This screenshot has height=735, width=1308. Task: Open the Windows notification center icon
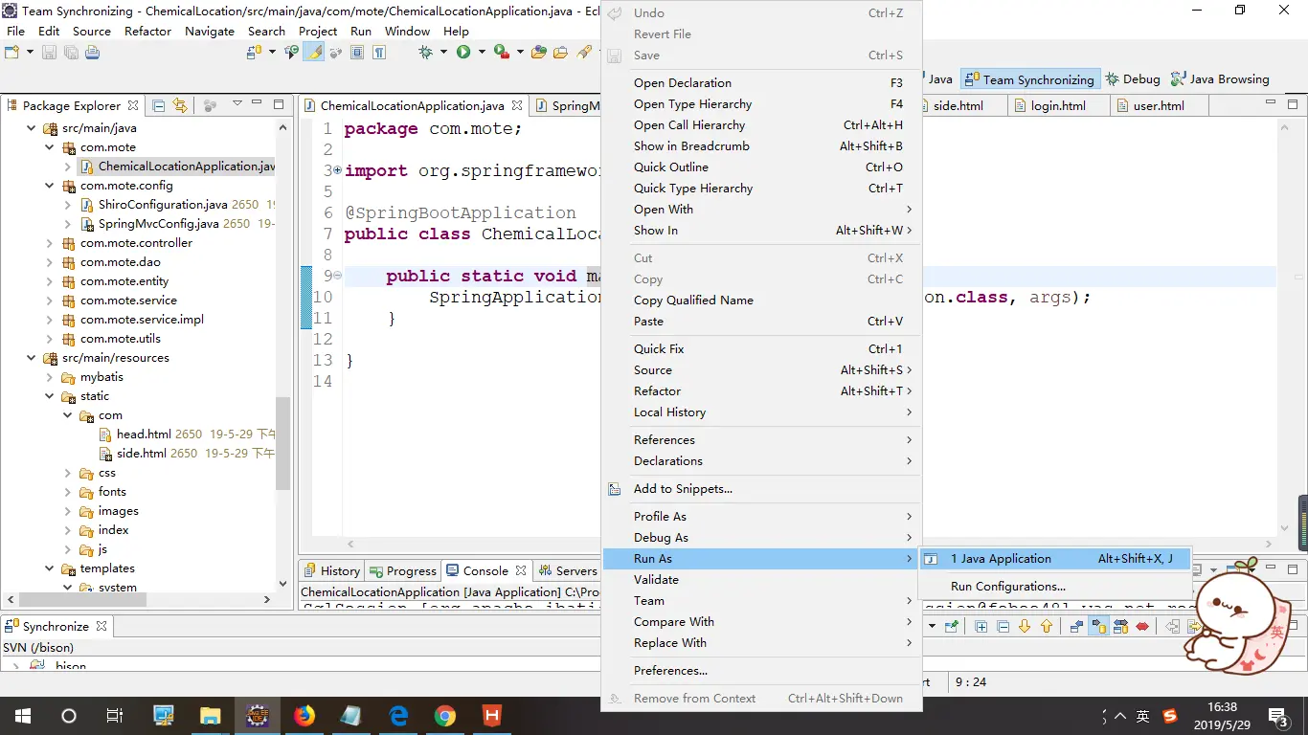click(x=1277, y=716)
